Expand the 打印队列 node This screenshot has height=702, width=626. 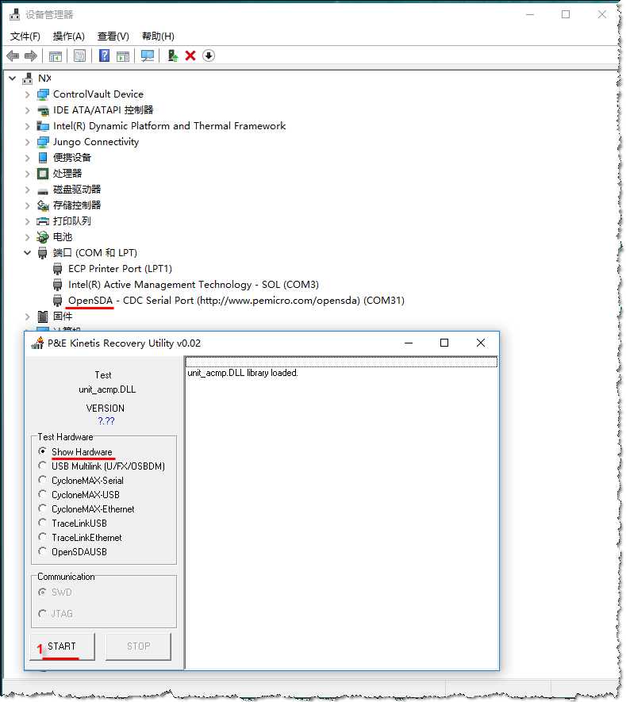coord(27,221)
